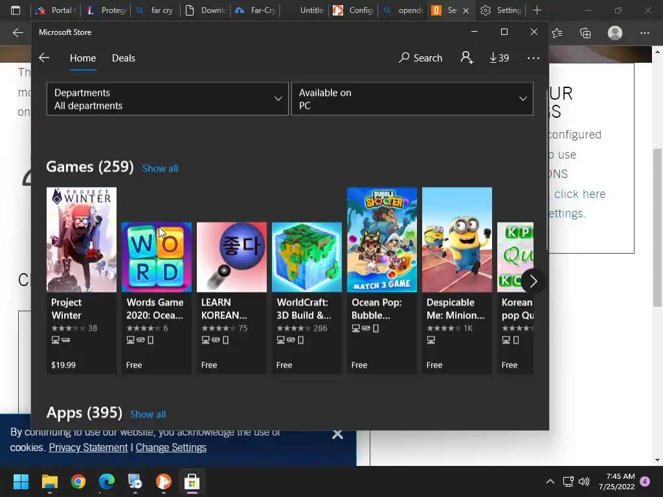Open the Words Game 2020 thumbnail

pyautogui.click(x=157, y=257)
